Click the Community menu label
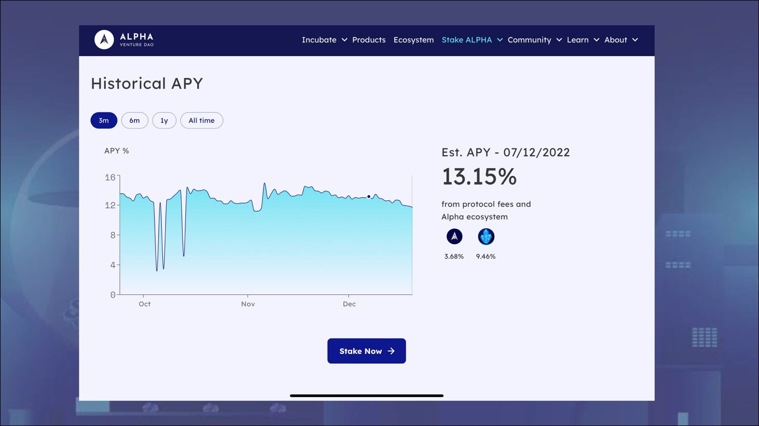The height and width of the screenshot is (426, 759). [x=529, y=40]
